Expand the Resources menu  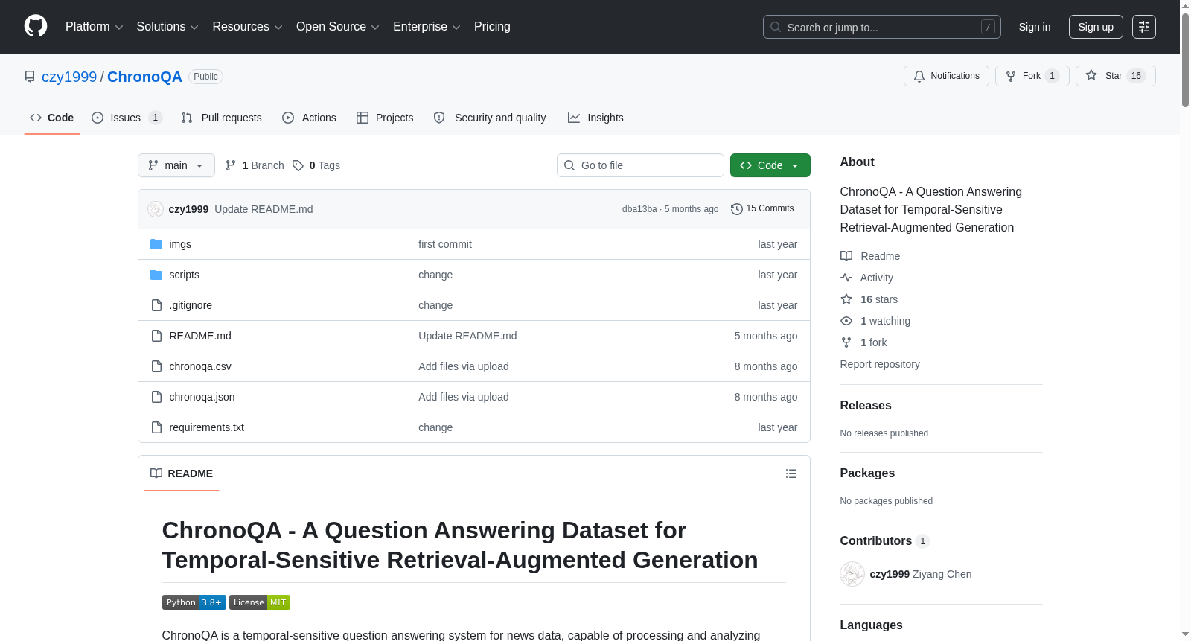[247, 27]
